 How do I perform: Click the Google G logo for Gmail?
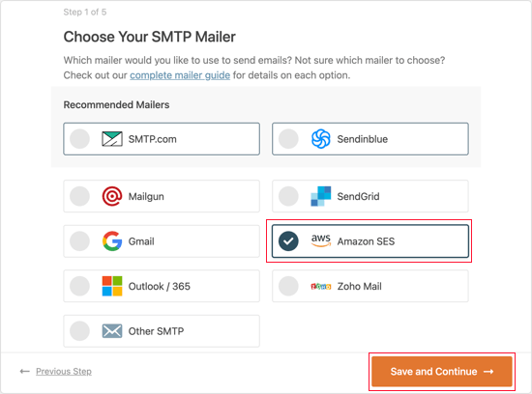pyautogui.click(x=112, y=241)
